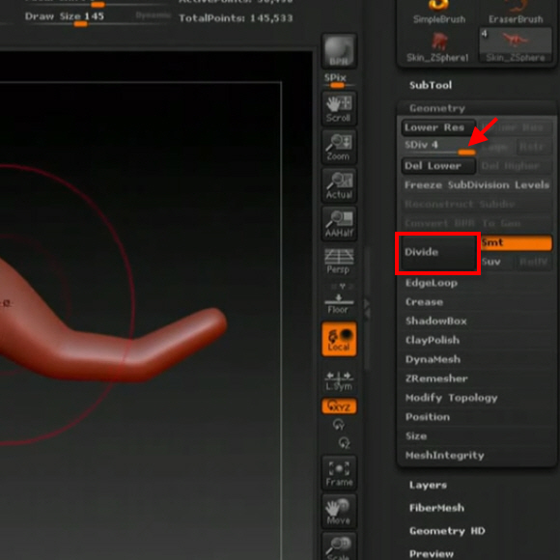This screenshot has height=560, width=560.
Task: Select the SimpleBrush tool
Action: pos(439,12)
